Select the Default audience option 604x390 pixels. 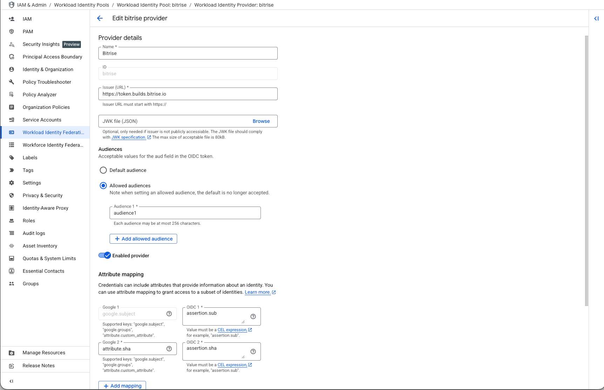[103, 170]
